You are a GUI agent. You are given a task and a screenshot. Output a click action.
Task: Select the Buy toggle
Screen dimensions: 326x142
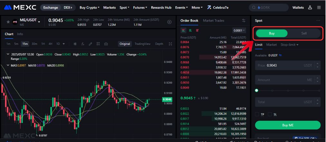pyautogui.click(x=272, y=33)
